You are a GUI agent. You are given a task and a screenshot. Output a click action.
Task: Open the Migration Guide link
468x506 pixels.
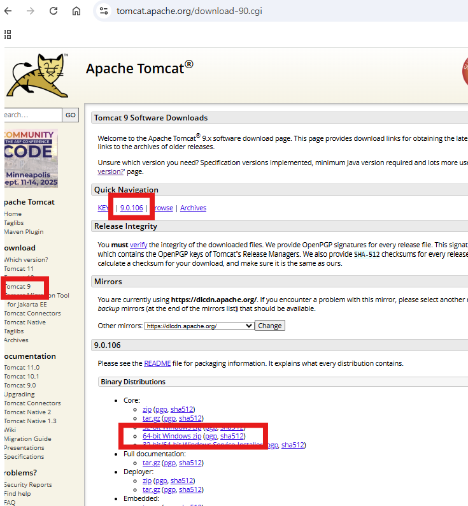pyautogui.click(x=28, y=439)
